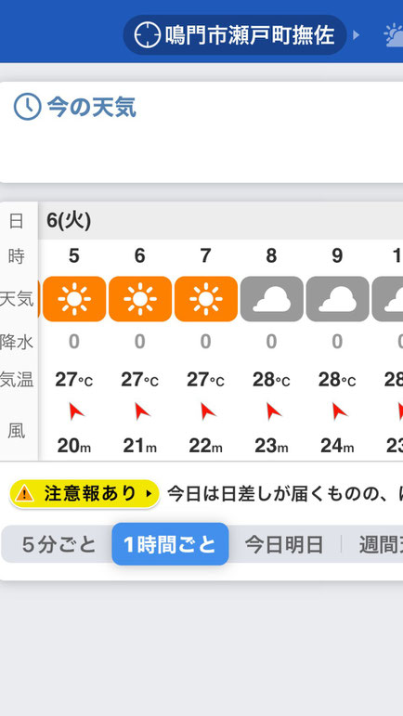This screenshot has width=403, height=716.
Task: Switch to the 今日明日 tab
Action: [284, 544]
